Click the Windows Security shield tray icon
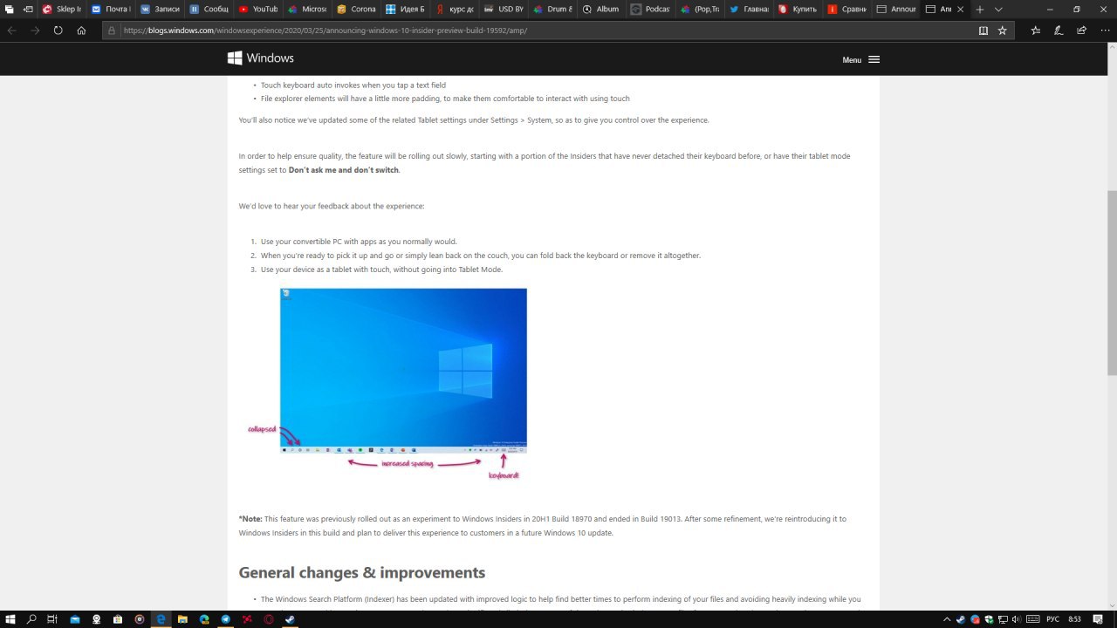 click(990, 619)
